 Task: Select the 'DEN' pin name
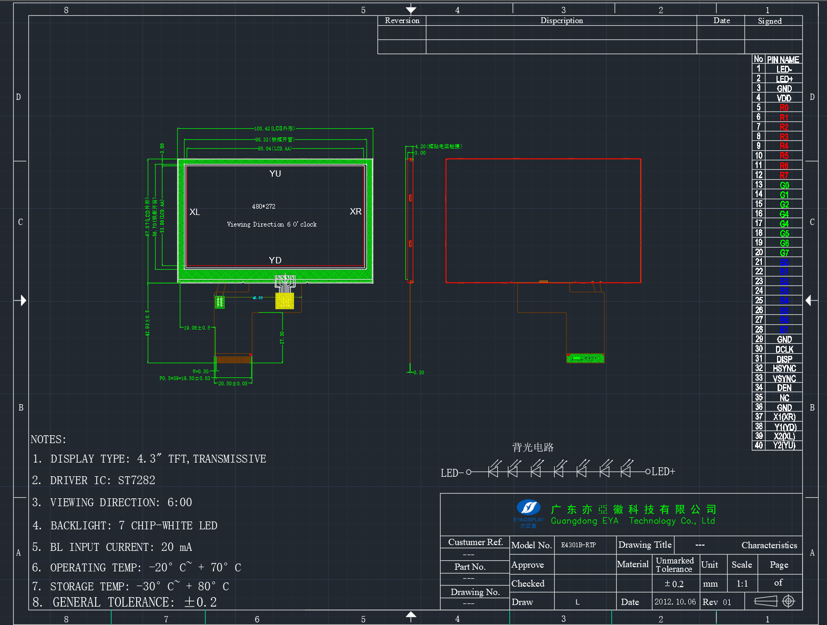click(784, 388)
